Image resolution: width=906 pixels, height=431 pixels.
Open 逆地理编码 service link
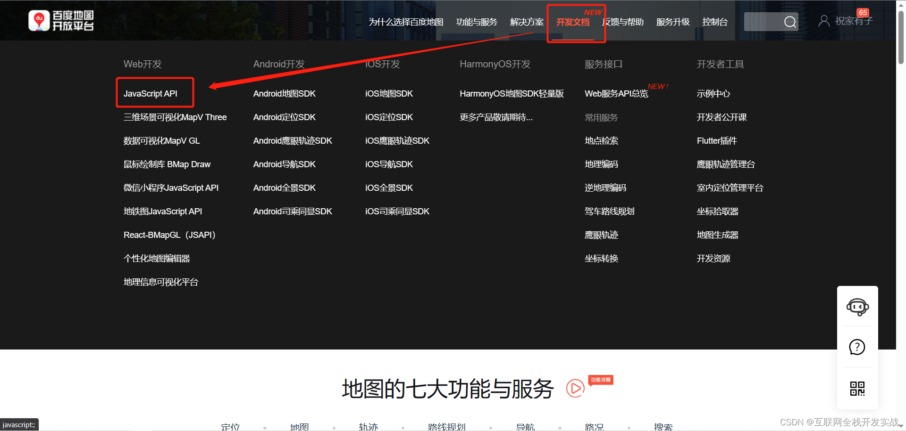(x=605, y=188)
